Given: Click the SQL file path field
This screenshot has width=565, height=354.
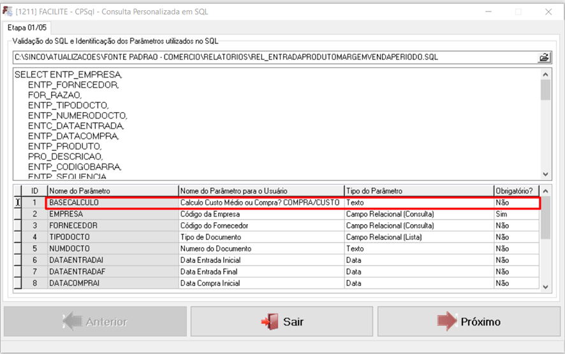Looking at the screenshot, I should [x=275, y=57].
